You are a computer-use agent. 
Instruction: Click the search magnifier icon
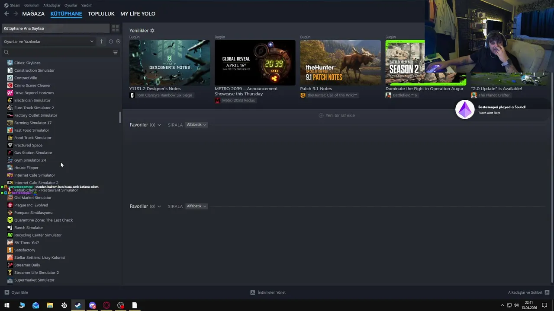(x=6, y=52)
